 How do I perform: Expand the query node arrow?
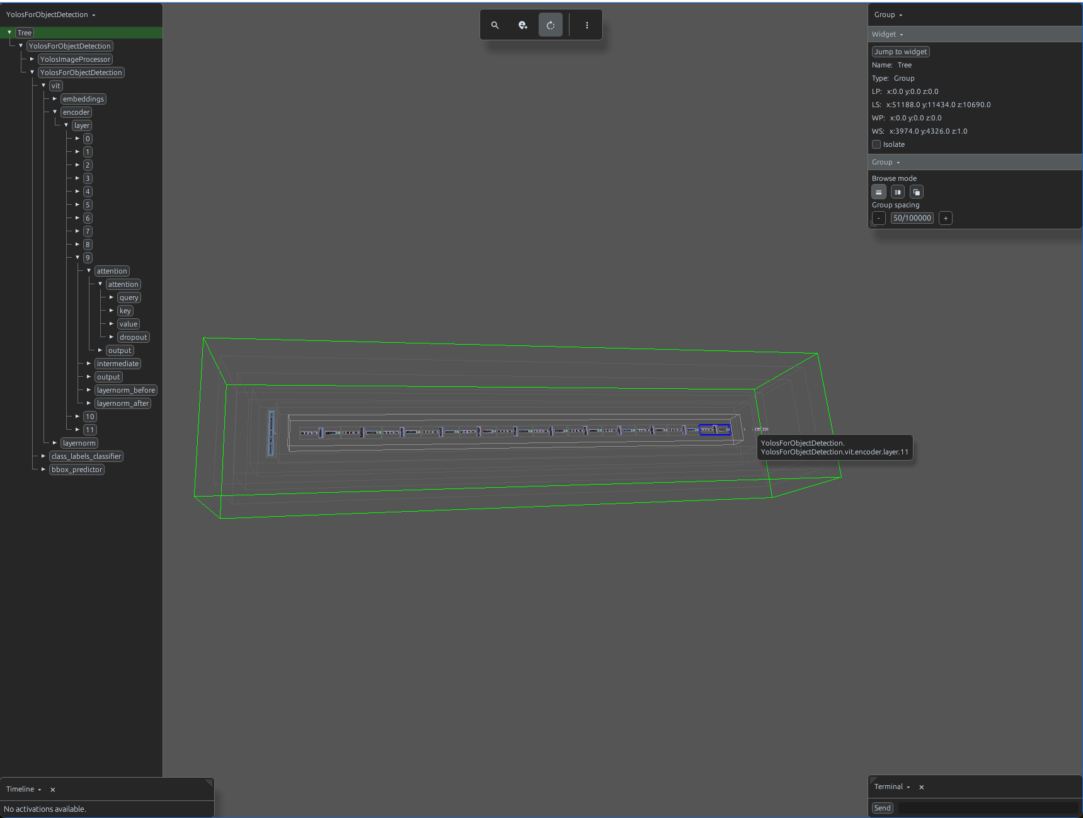coord(112,297)
